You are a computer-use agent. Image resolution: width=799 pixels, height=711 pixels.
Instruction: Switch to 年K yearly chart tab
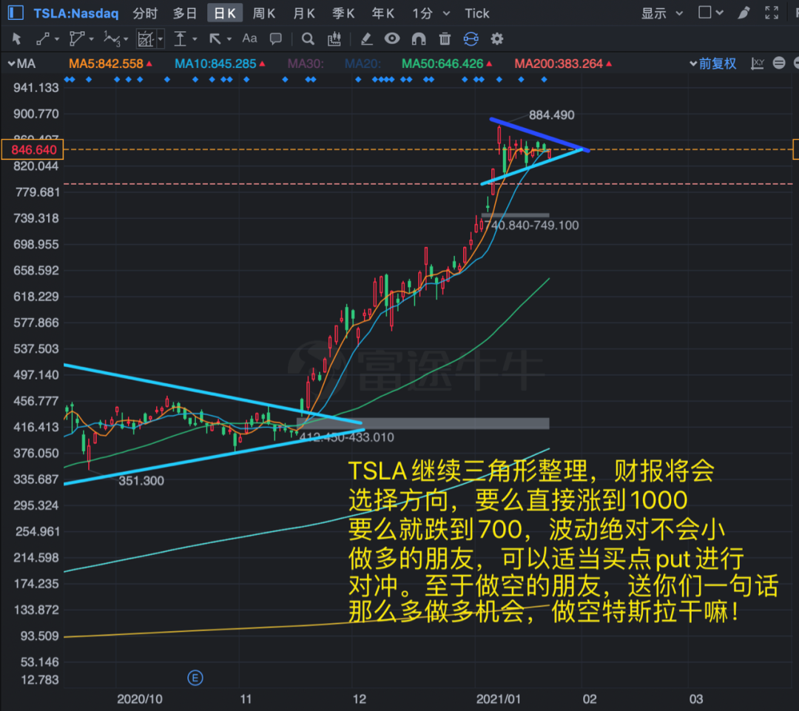click(382, 13)
